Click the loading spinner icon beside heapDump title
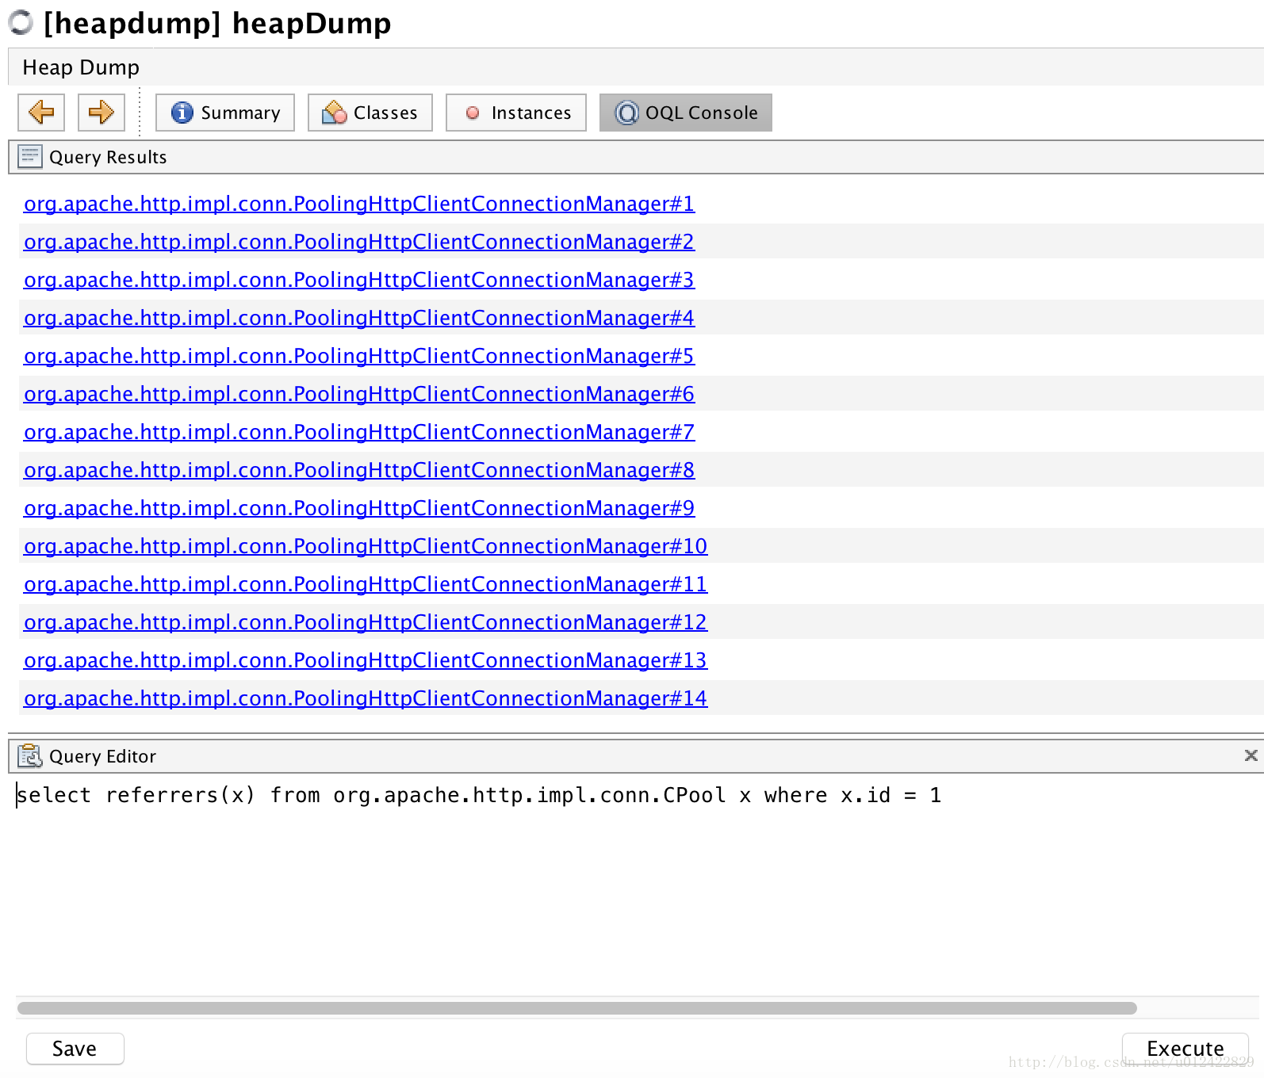Image resolution: width=1264 pixels, height=1078 pixels. pyautogui.click(x=21, y=23)
